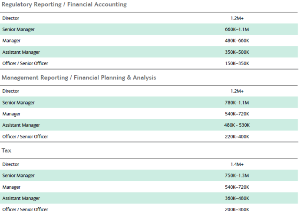The width and height of the screenshot is (304, 216).
Task: Select the 200K–360K Tax Officer range
Action: coord(237,209)
